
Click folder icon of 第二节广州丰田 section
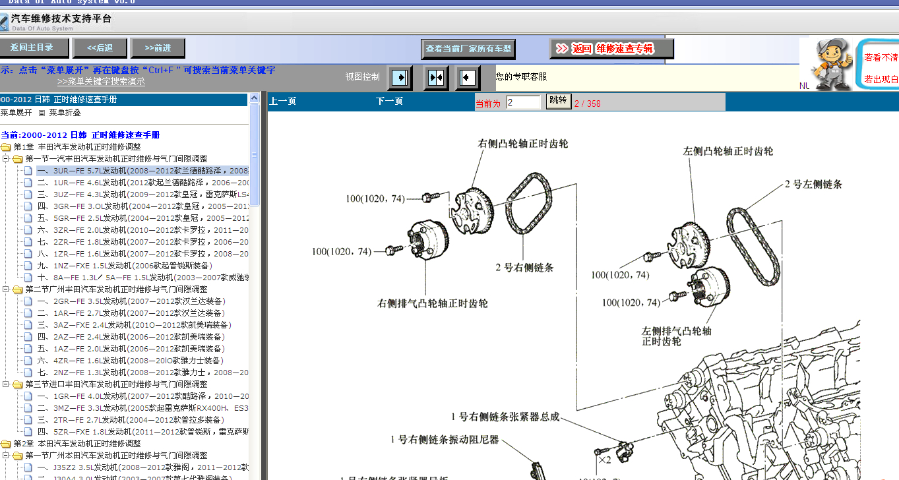pos(18,289)
